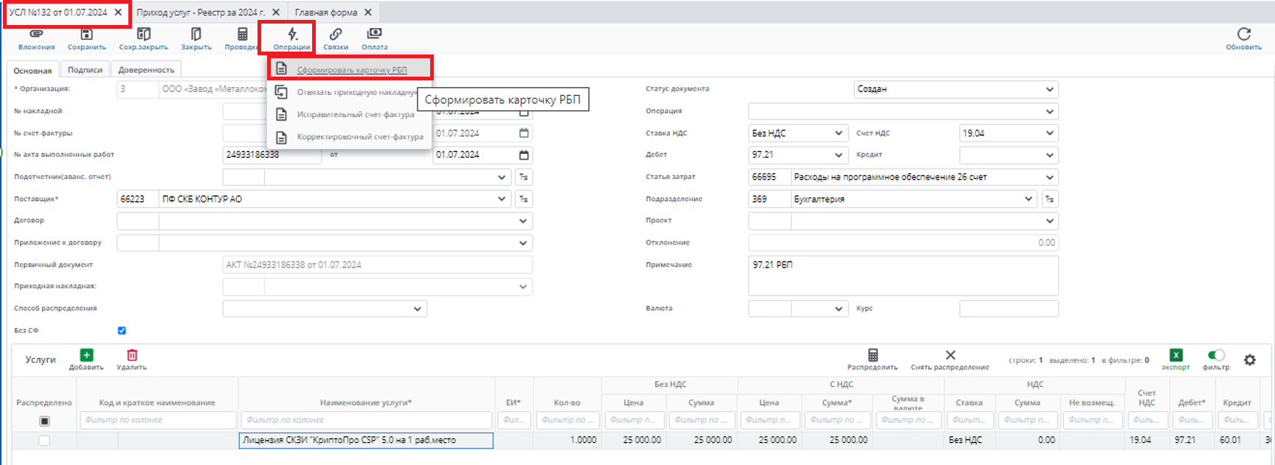
Task: Select the Сформировать карточку РБП menu item
Action: click(351, 70)
